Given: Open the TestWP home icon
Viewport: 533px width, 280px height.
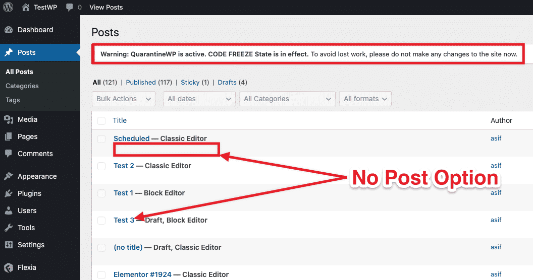Looking at the screenshot, I should (26, 8).
